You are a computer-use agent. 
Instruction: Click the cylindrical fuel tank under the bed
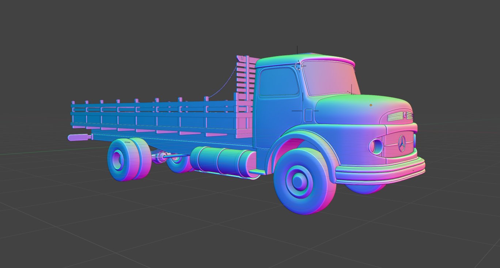(x=223, y=161)
